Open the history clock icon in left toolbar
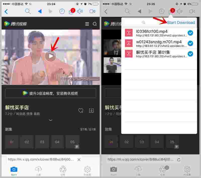201x178 pixels. pos(62,11)
